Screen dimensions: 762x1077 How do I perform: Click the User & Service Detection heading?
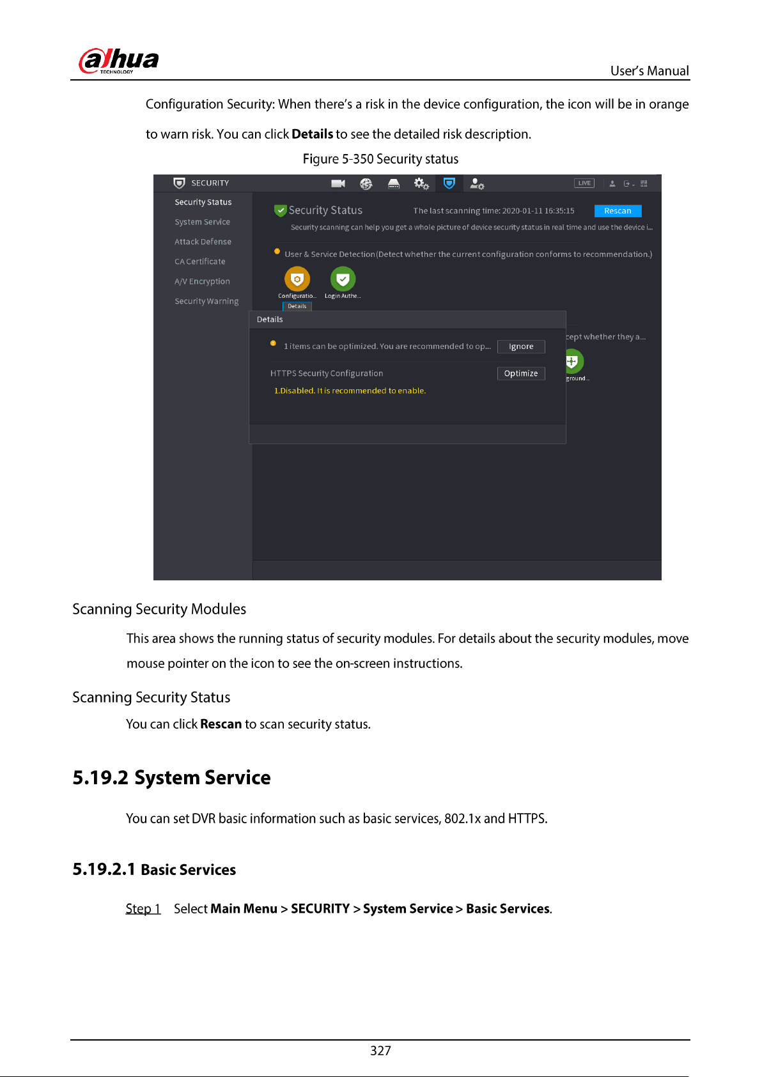pyautogui.click(x=469, y=254)
